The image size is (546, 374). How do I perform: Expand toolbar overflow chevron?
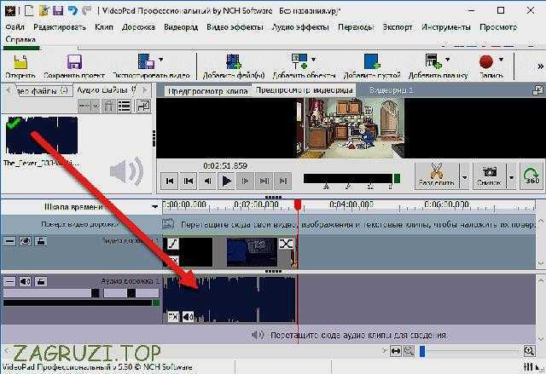[540, 66]
